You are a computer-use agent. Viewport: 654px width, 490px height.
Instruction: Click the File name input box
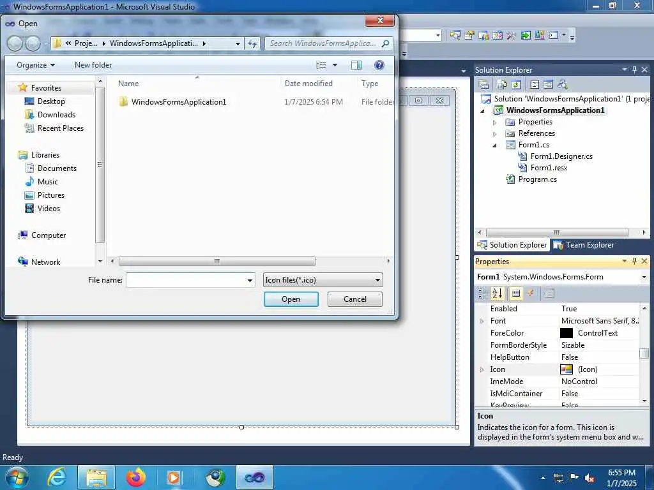[186, 280]
